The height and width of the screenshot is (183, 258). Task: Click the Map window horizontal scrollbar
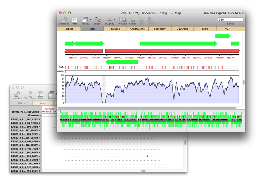point(147,108)
